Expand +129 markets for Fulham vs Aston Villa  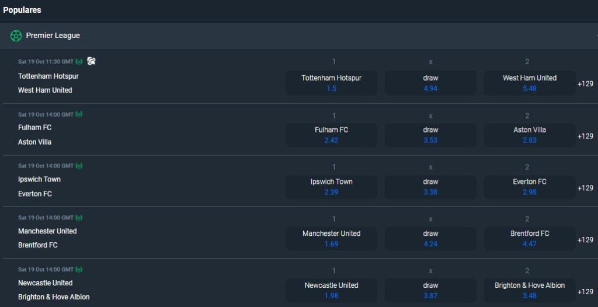pos(585,136)
